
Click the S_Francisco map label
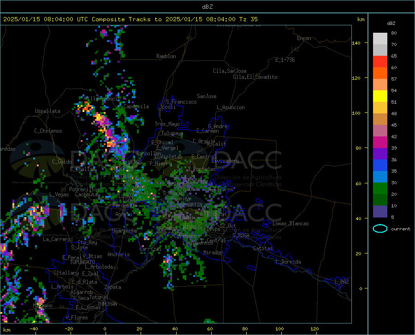tap(181, 102)
